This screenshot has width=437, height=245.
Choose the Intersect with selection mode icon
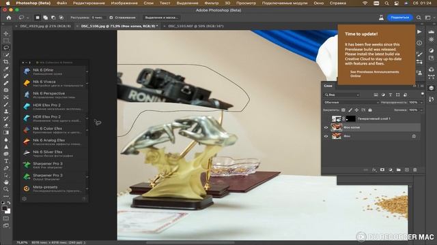[x=61, y=18]
